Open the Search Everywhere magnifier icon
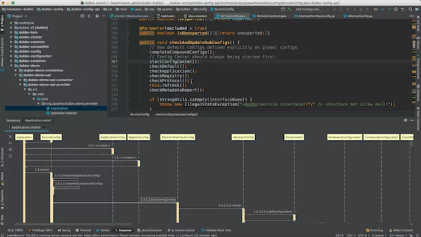421x237 pixels. [x=410, y=9]
